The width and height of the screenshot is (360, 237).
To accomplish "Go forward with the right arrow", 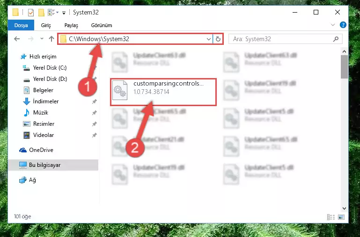I will [x=31, y=39].
